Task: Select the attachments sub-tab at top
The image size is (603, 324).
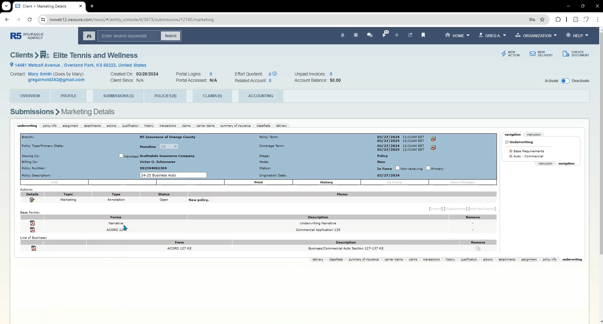Action: (92, 126)
